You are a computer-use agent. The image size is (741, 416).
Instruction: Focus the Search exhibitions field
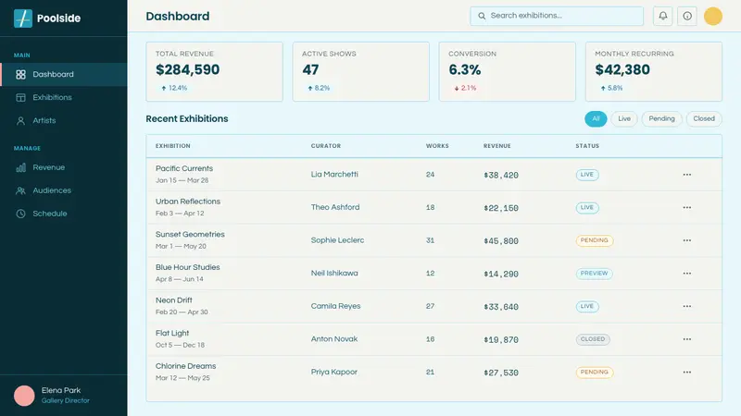pyautogui.click(x=557, y=16)
